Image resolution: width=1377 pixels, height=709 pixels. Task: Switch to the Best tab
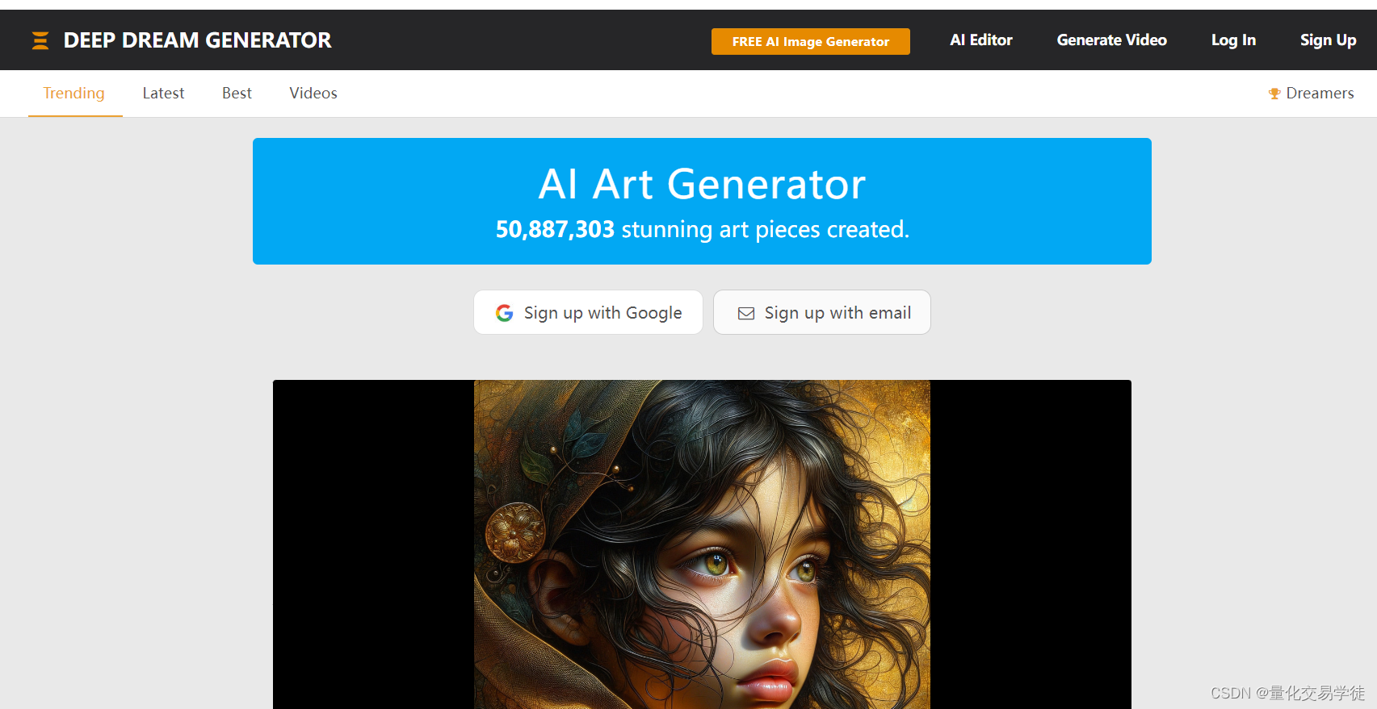(237, 94)
